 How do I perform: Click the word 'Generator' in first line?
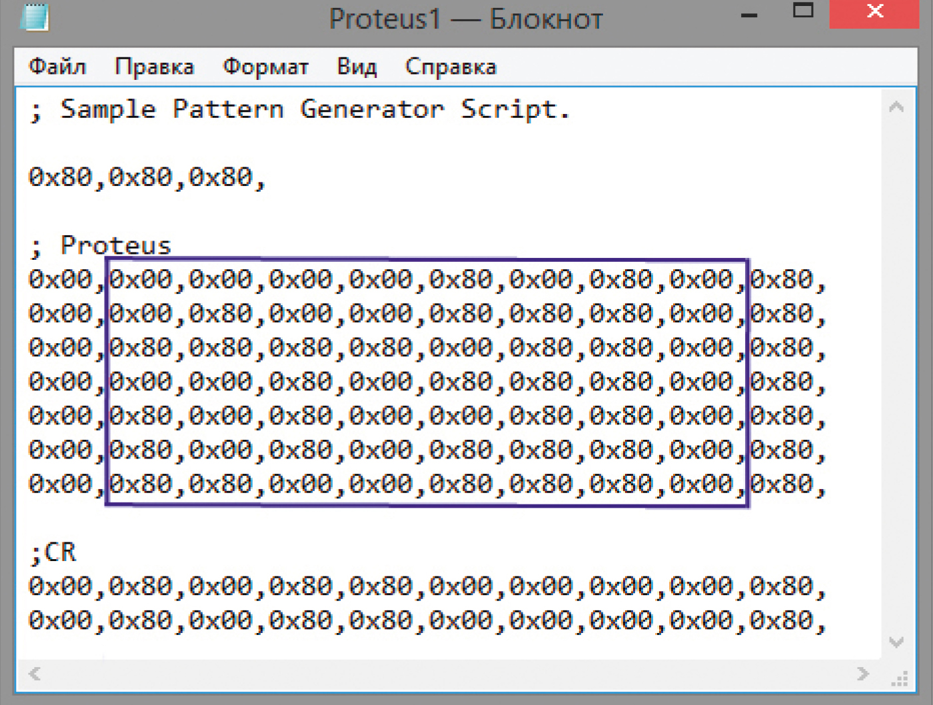coord(372,109)
